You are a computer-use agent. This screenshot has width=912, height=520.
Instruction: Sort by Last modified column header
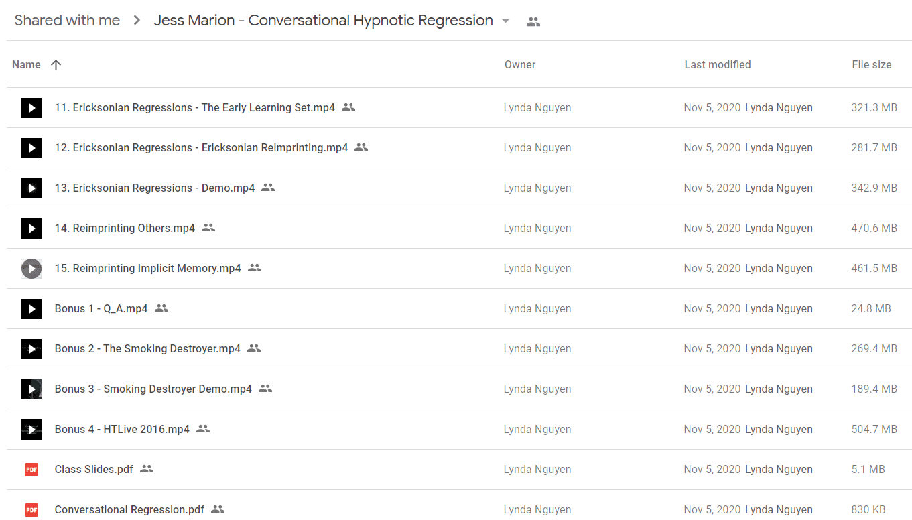718,64
